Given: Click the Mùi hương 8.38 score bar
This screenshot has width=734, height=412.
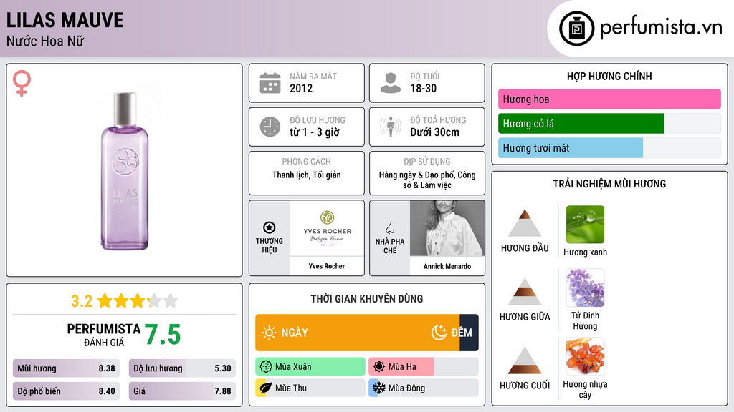Looking at the screenshot, I should (66, 368).
